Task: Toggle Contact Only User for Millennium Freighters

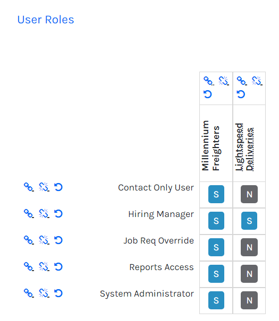Action: pos(216,194)
